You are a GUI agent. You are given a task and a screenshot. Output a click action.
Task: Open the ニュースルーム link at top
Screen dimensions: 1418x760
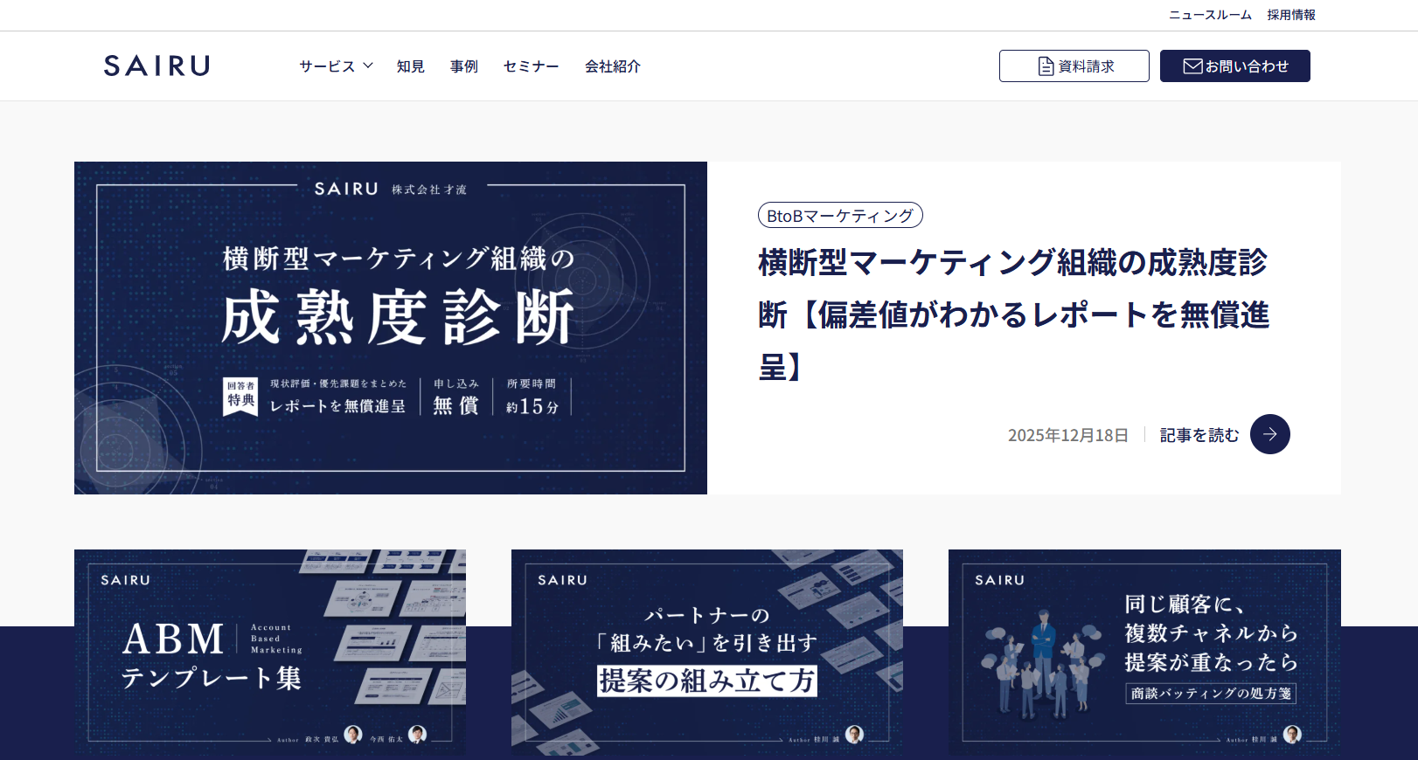pyautogui.click(x=1210, y=15)
